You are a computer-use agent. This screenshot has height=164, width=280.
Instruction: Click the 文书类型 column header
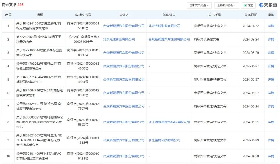pos(214,15)
